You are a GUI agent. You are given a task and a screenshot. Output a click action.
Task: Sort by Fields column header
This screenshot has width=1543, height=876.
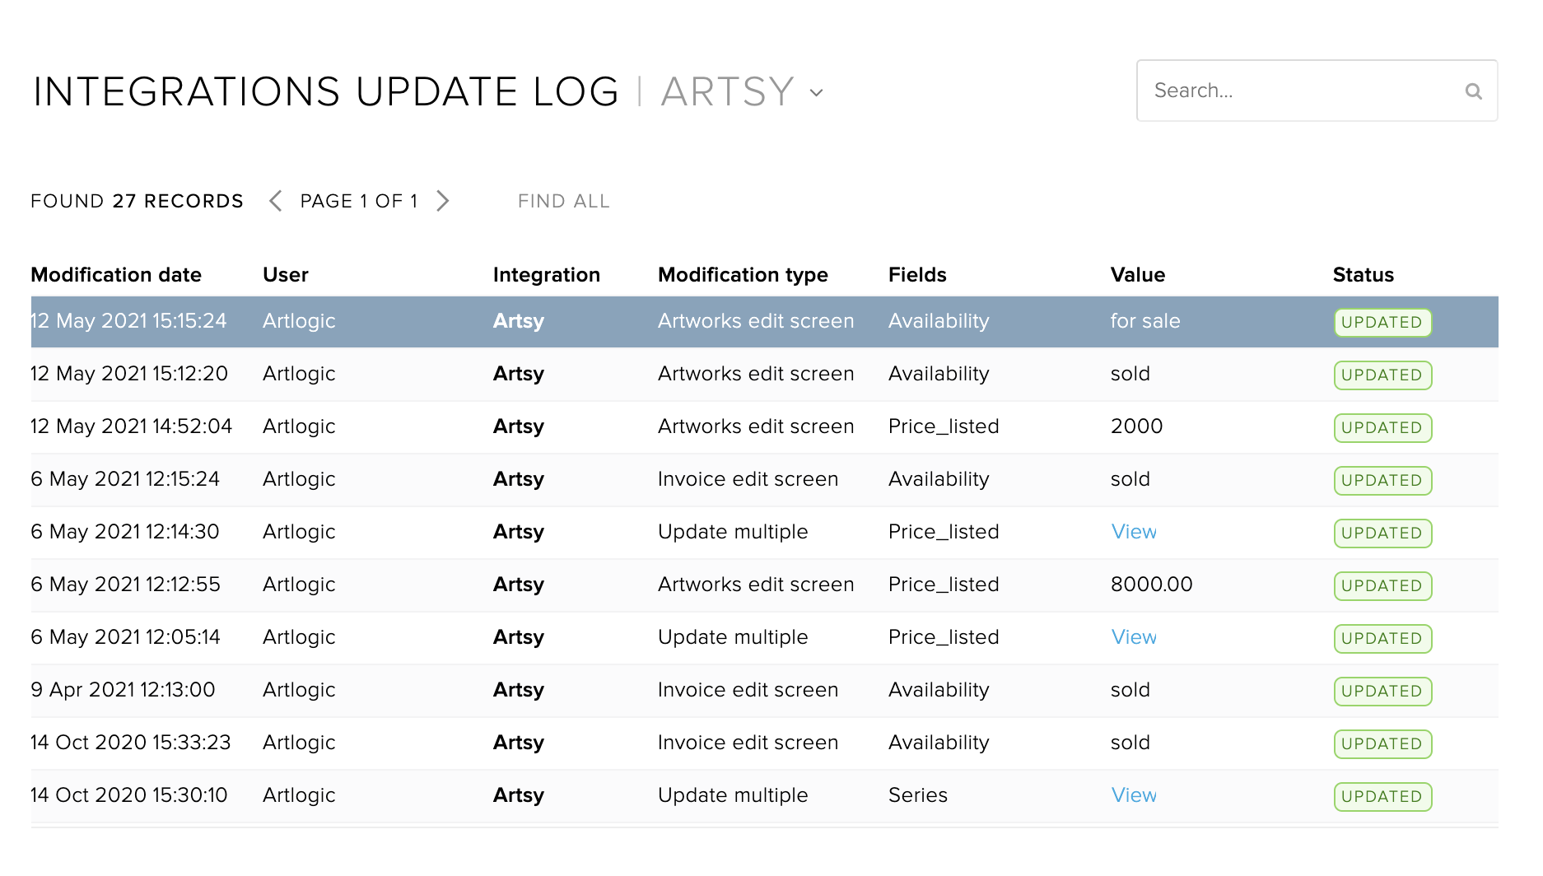(917, 275)
